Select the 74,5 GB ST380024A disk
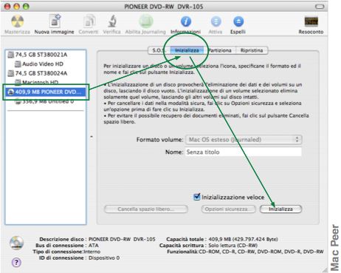 46,73
